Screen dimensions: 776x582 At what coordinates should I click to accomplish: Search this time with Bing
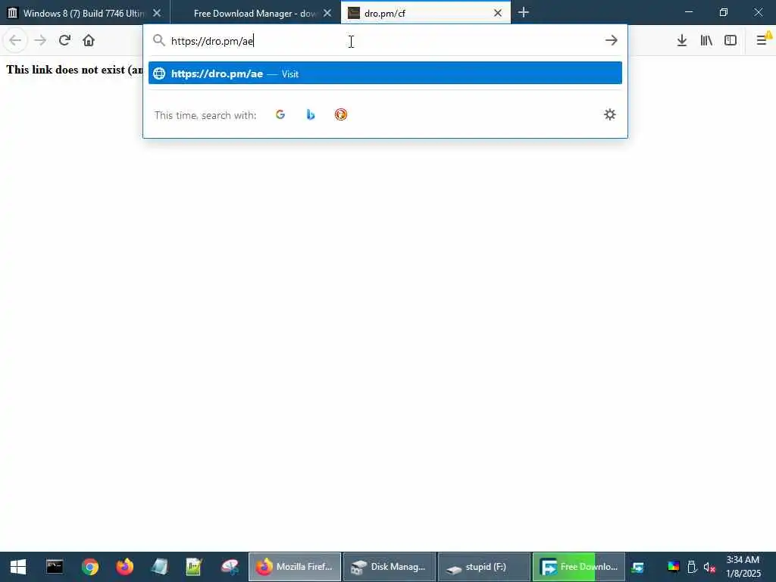pyautogui.click(x=310, y=115)
